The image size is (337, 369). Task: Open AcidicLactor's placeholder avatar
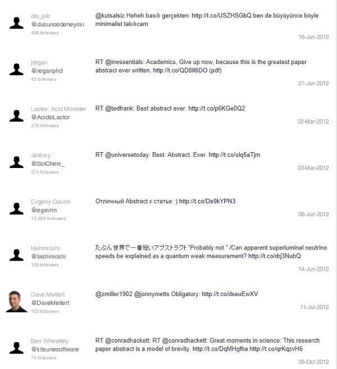coord(16,116)
